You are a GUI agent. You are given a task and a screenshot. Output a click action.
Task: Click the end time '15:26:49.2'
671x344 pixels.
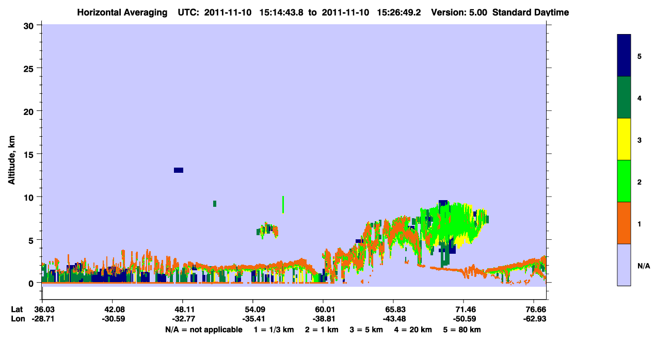click(x=398, y=12)
